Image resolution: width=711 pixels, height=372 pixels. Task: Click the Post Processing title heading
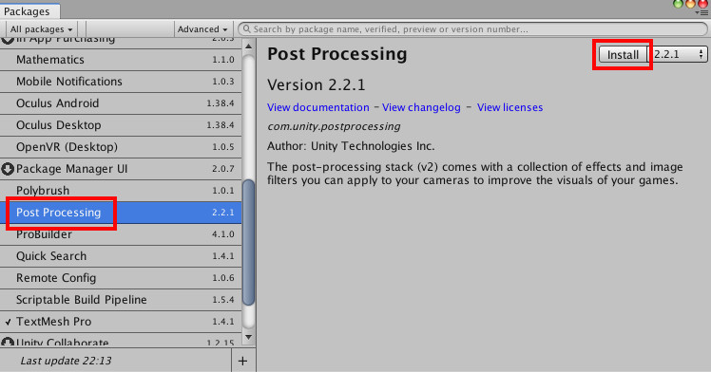pyautogui.click(x=336, y=54)
